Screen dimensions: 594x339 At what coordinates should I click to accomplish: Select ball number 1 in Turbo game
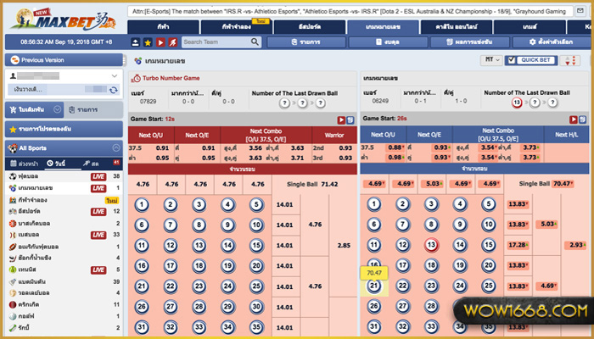pos(141,204)
